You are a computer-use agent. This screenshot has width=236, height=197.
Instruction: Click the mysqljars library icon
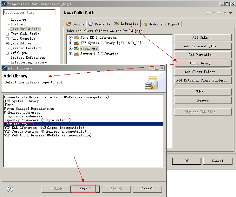click(x=77, y=48)
